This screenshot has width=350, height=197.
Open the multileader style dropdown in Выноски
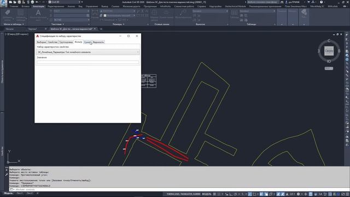(x=210, y=11)
